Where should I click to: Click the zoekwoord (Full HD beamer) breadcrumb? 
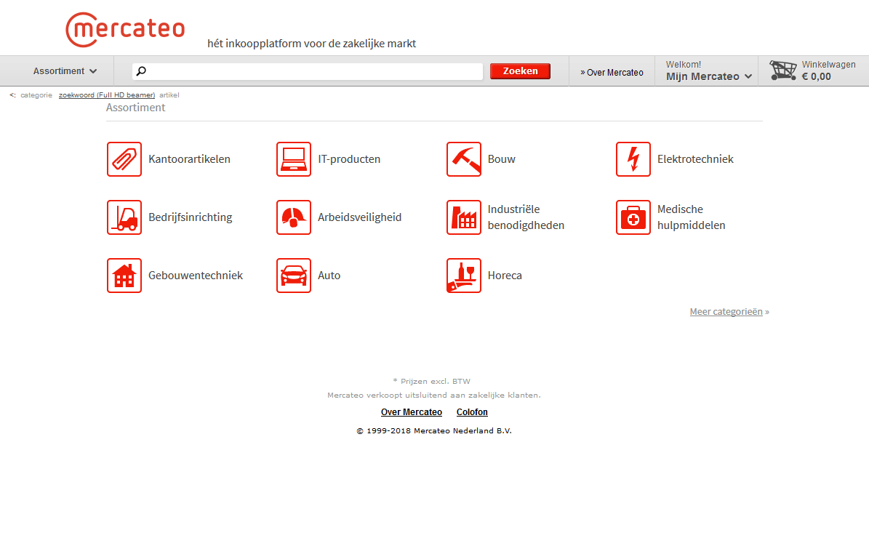107,95
